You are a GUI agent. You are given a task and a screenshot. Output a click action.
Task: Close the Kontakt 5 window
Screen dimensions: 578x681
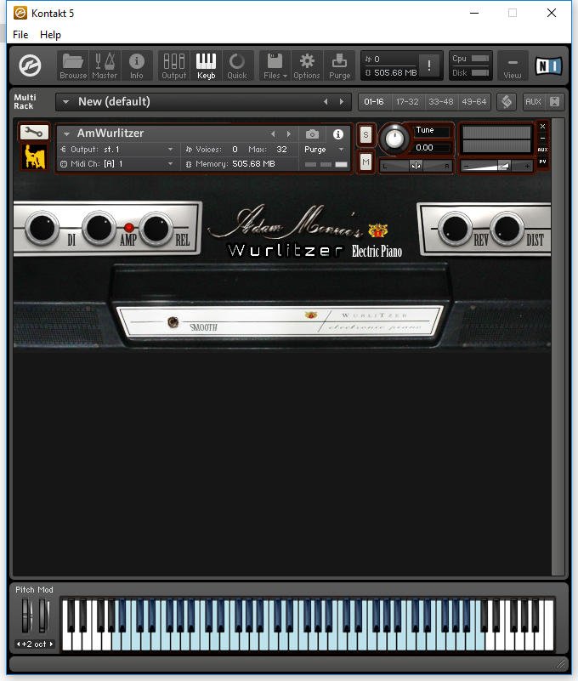(552, 13)
